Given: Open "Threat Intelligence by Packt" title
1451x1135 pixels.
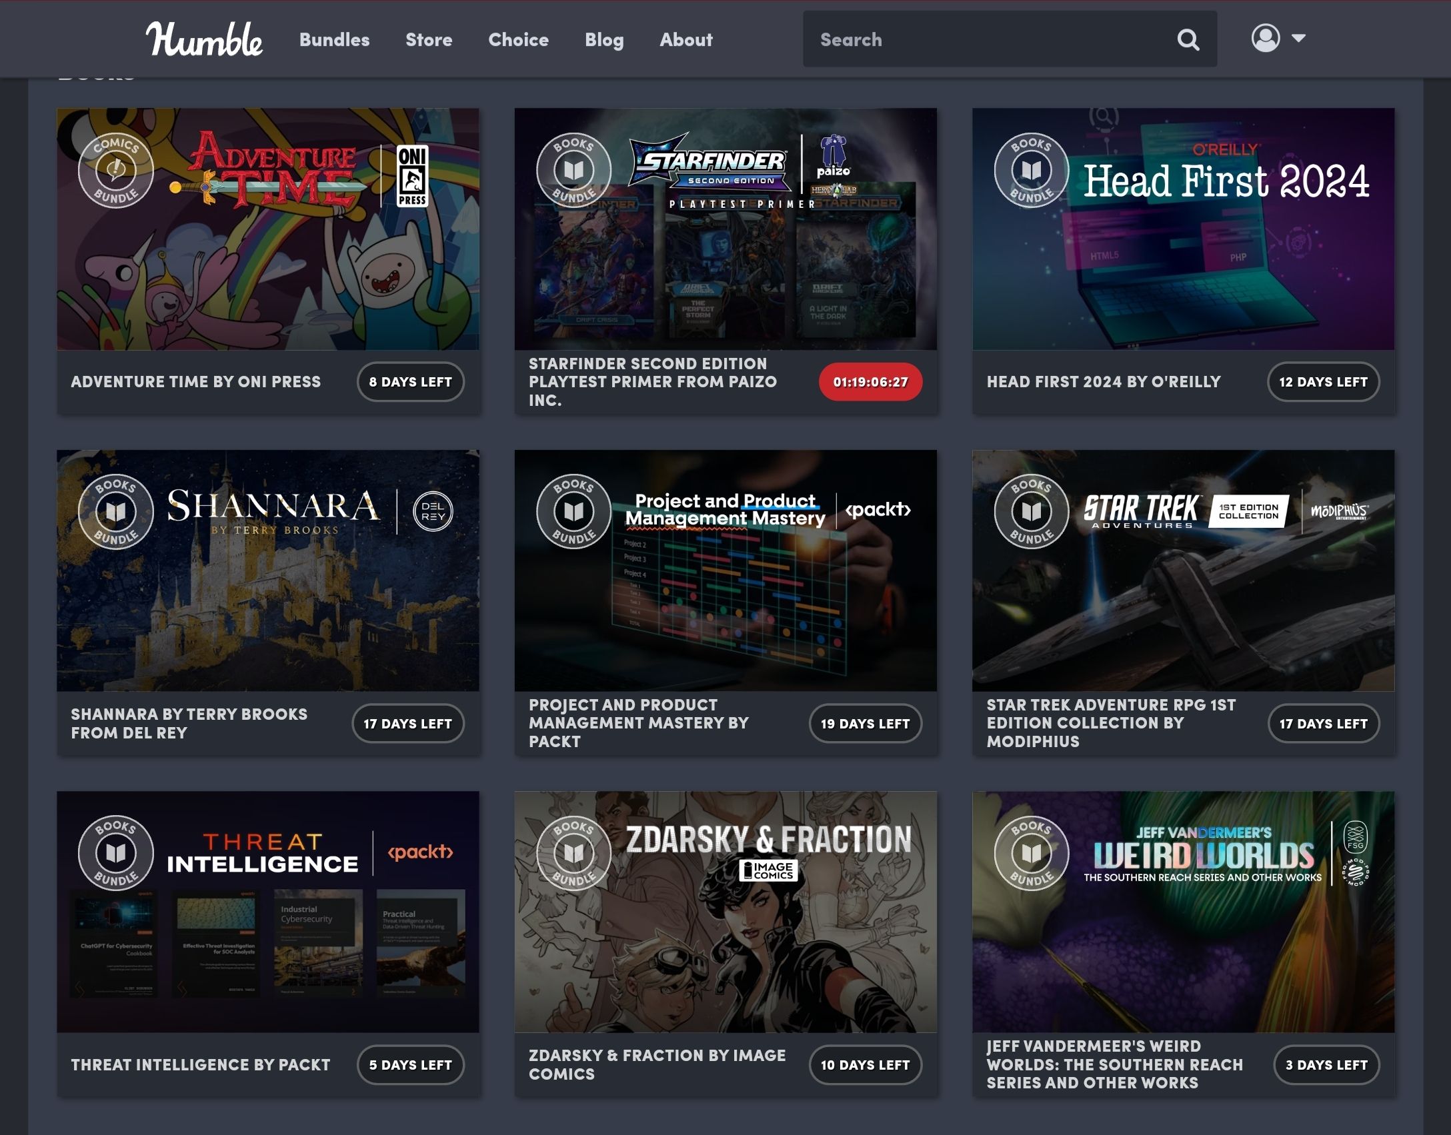Looking at the screenshot, I should (201, 1065).
